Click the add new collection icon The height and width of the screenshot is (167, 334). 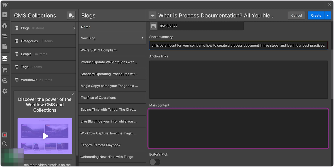[x=71, y=16]
